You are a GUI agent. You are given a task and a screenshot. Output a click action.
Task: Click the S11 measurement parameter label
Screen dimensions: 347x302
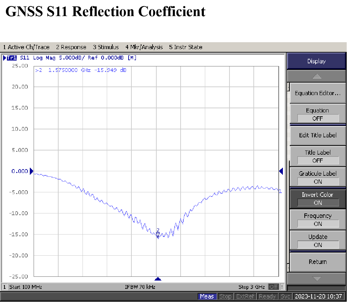[25, 58]
